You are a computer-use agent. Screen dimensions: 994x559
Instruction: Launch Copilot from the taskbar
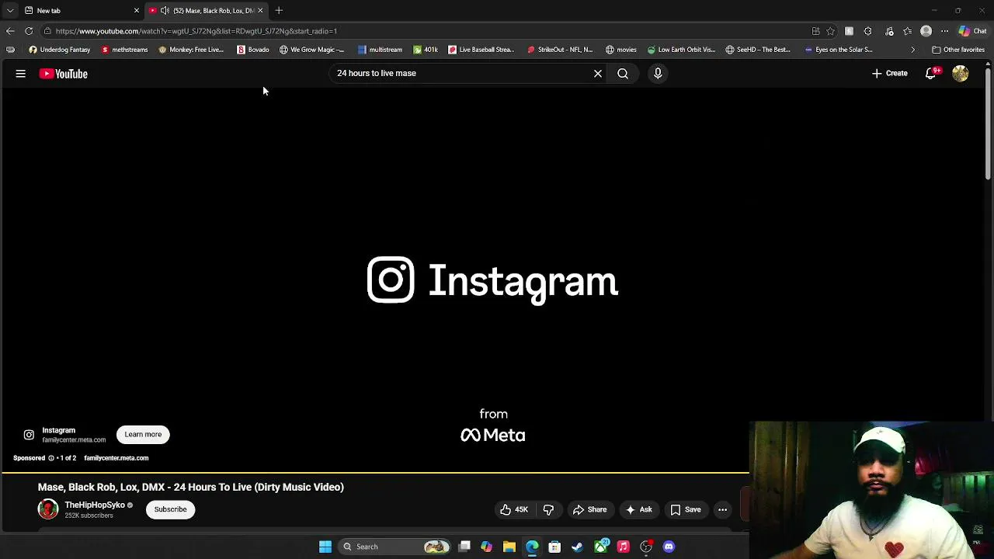(486, 547)
